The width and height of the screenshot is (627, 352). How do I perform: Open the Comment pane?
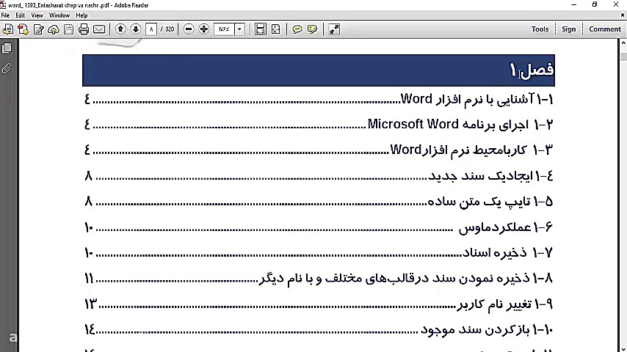605,29
